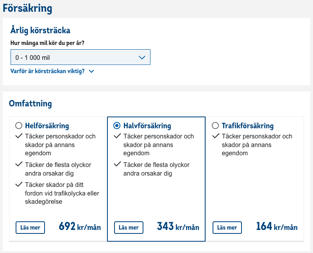Click checkmark next to "Täcker skador på ditt fordon"

click(x=18, y=185)
